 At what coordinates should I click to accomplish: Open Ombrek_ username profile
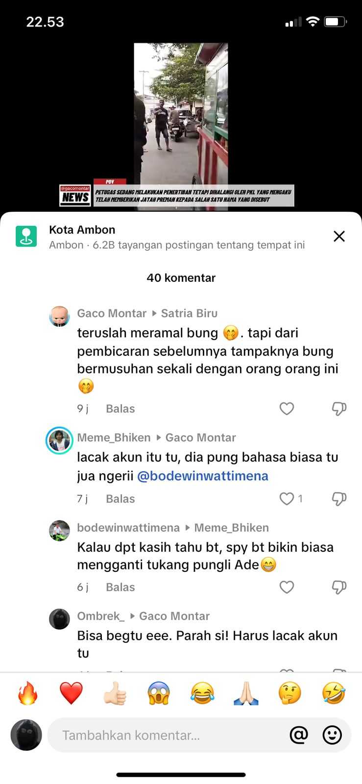[101, 616]
